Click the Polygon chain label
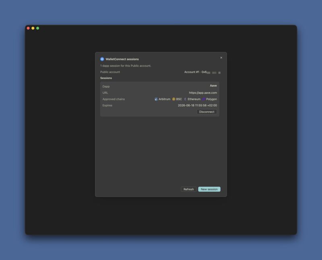The width and height of the screenshot is (322, 260). (x=212, y=99)
